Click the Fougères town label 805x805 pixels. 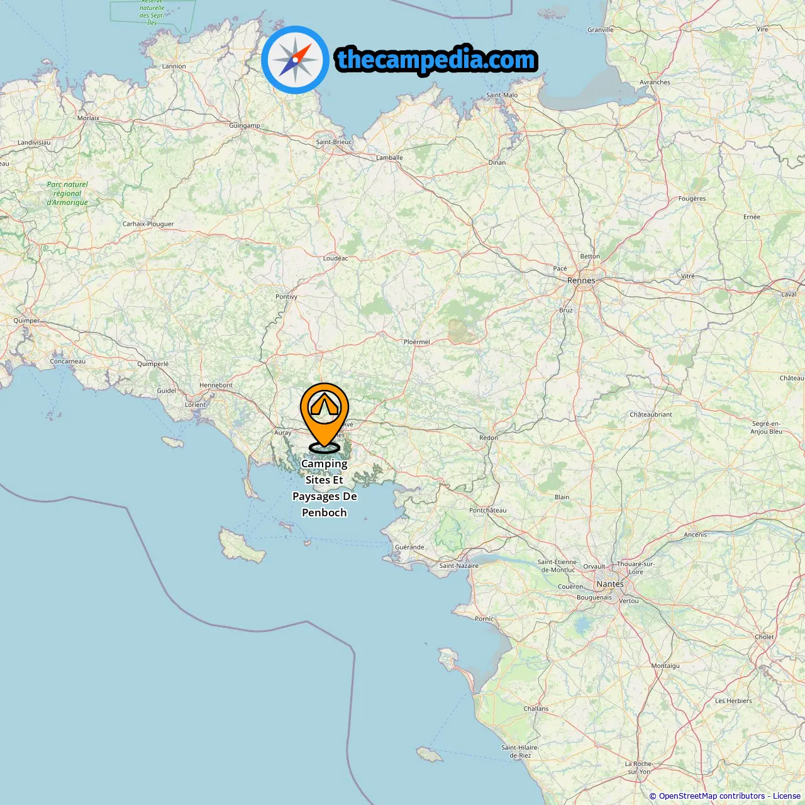point(692,198)
